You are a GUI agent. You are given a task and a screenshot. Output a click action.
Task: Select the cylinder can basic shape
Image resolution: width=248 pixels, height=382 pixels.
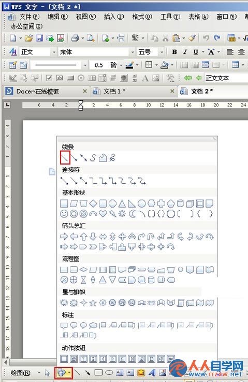(x=180, y=203)
